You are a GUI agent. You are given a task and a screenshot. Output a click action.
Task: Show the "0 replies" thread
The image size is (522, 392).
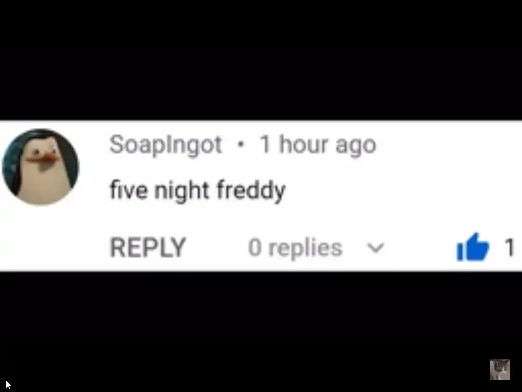click(295, 248)
